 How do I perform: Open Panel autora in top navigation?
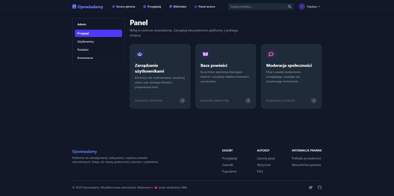[205, 7]
